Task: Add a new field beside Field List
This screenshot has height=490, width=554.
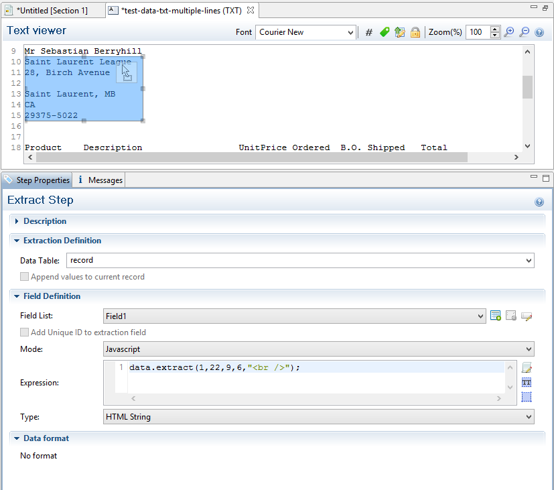Action: (x=496, y=316)
